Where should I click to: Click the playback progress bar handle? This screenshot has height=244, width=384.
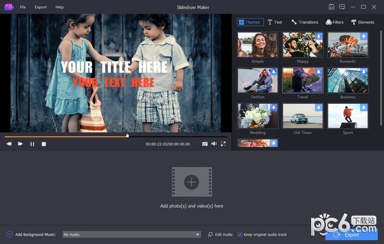click(x=127, y=136)
